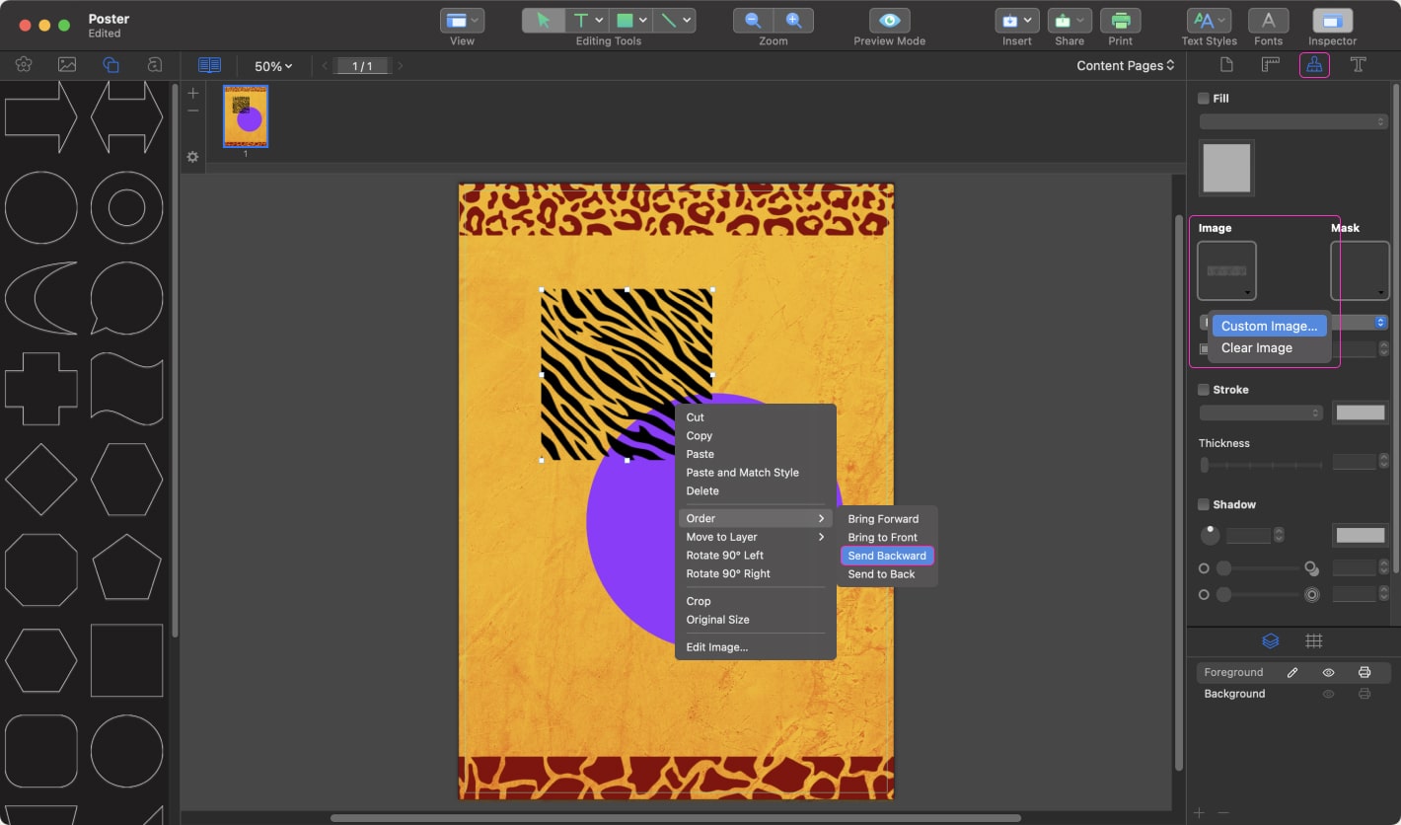This screenshot has width=1401, height=825.
Task: Select the Geometry ruler inspector icon
Action: [x=1272, y=64]
